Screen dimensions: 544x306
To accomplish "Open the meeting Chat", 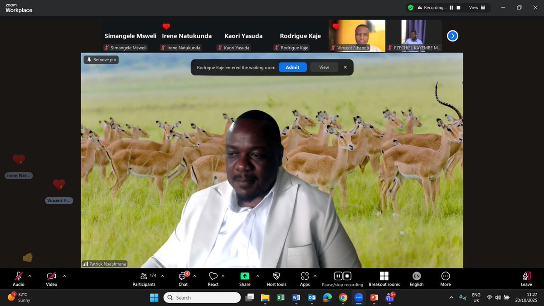I will click(183, 277).
